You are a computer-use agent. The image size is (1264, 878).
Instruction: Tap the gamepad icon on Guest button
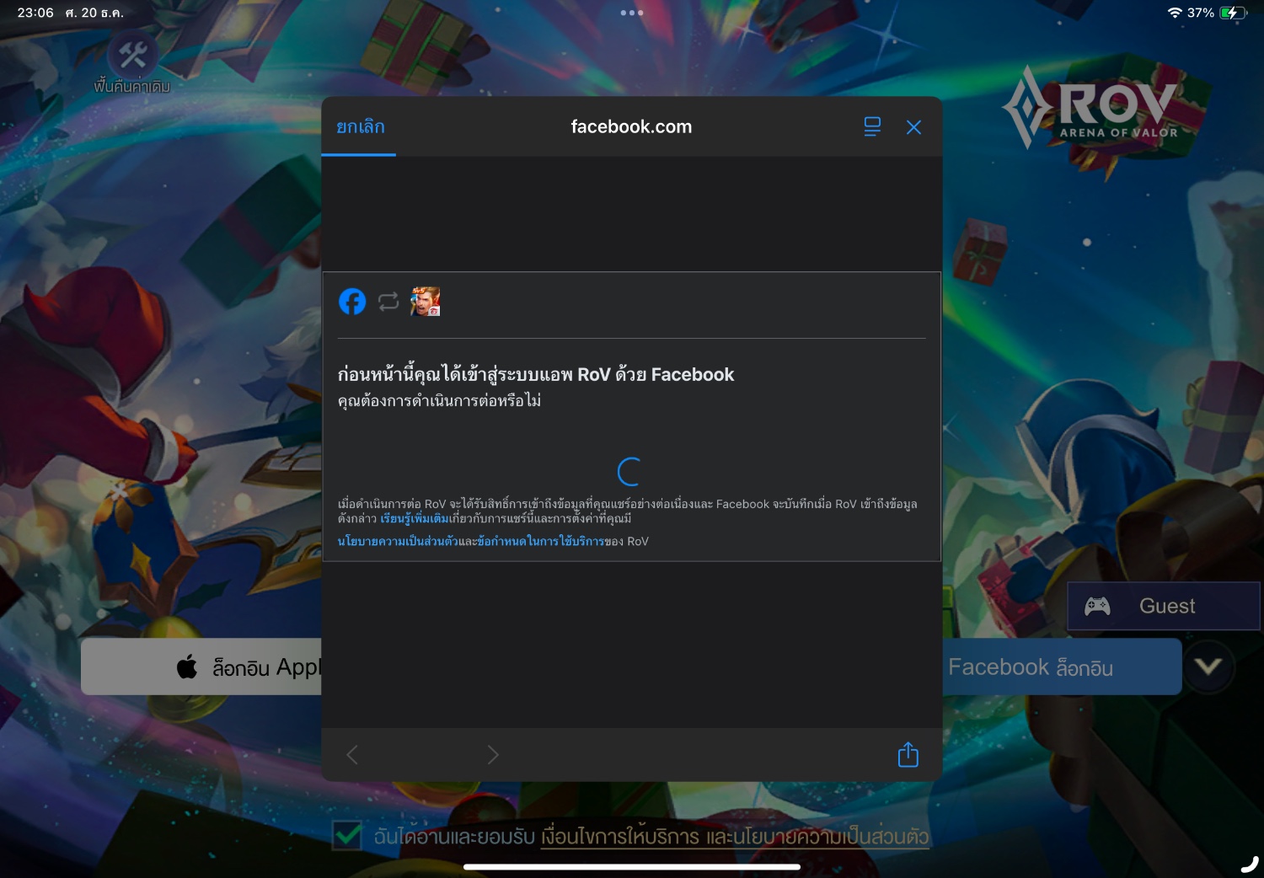pyautogui.click(x=1097, y=606)
